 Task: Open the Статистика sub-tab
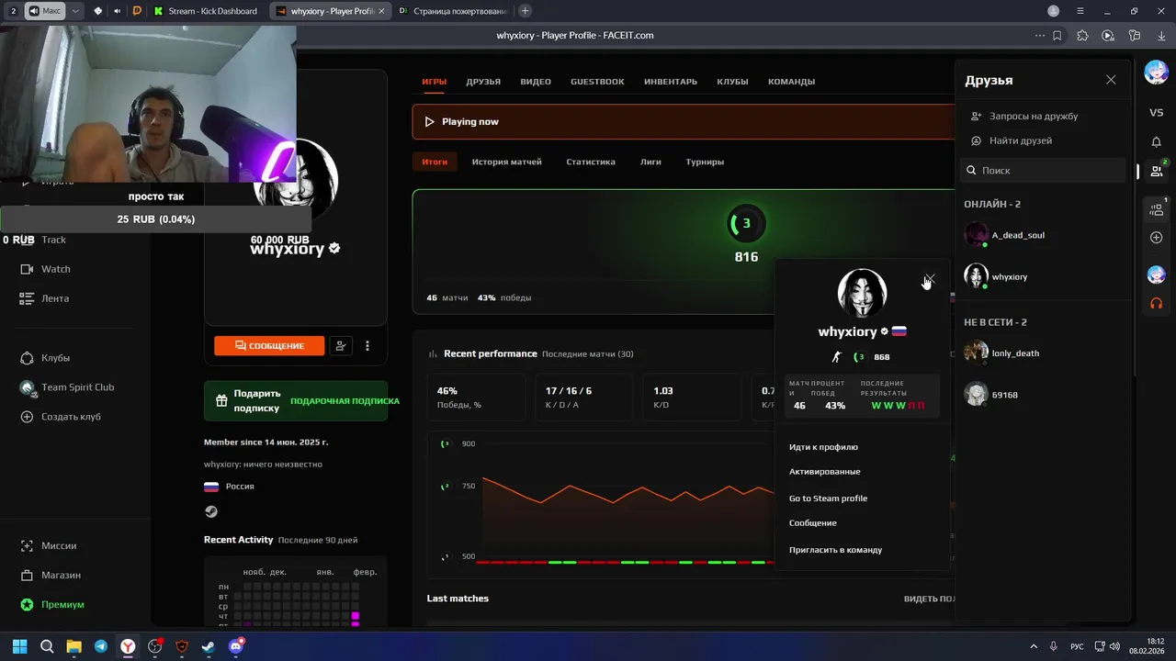coord(591,162)
